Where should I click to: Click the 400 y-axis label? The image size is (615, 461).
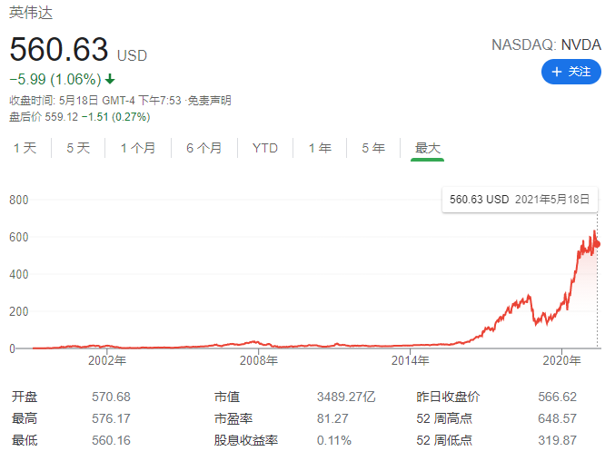pos(19,274)
